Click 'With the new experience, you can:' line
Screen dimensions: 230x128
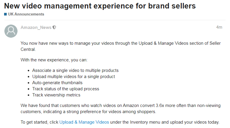coord(54,60)
